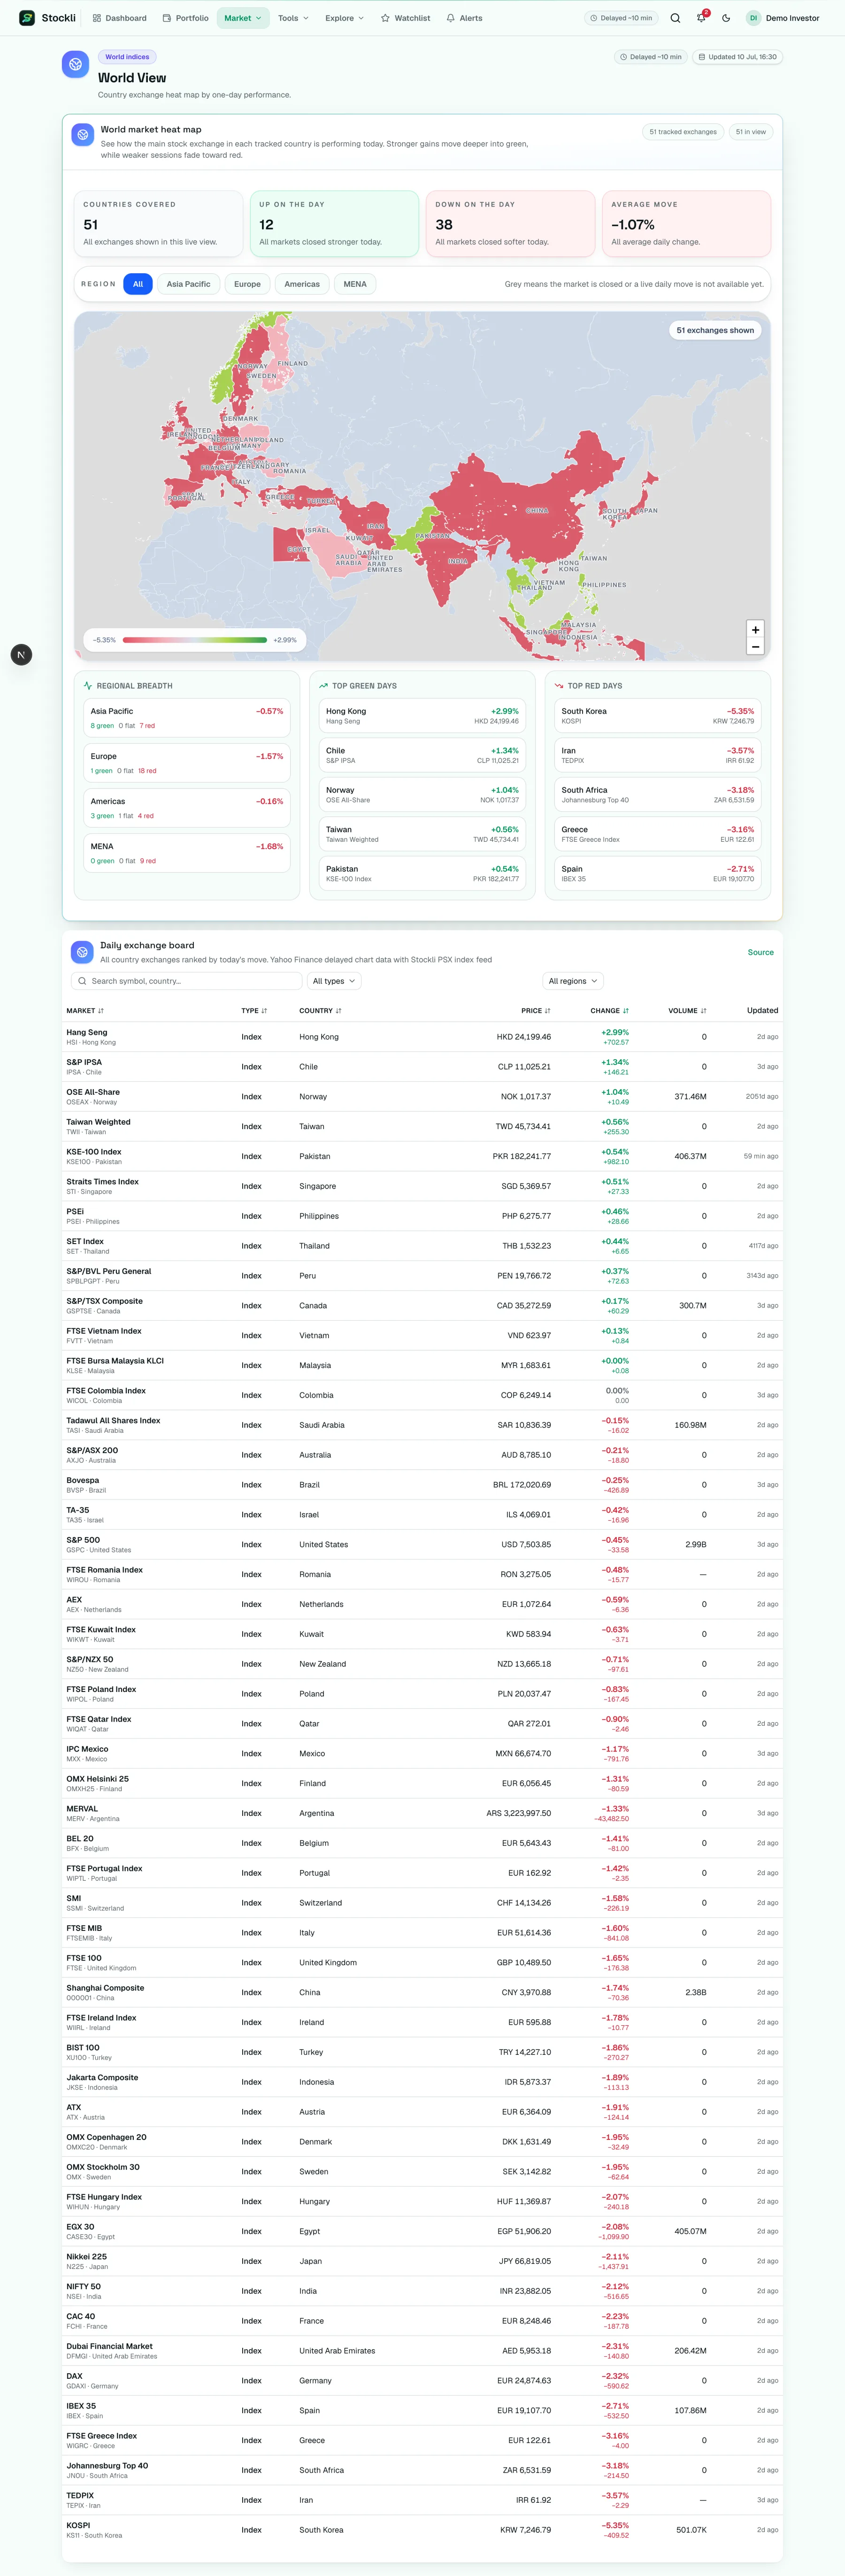This screenshot has width=845, height=2576.
Task: Click the Stockli logo icon
Action: [27, 18]
